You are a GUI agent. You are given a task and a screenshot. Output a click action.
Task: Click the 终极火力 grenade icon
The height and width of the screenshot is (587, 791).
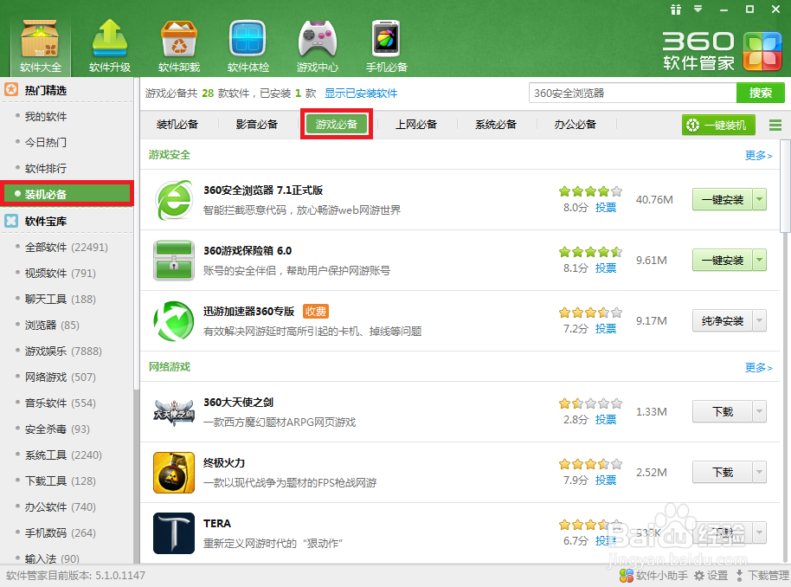pos(174,473)
